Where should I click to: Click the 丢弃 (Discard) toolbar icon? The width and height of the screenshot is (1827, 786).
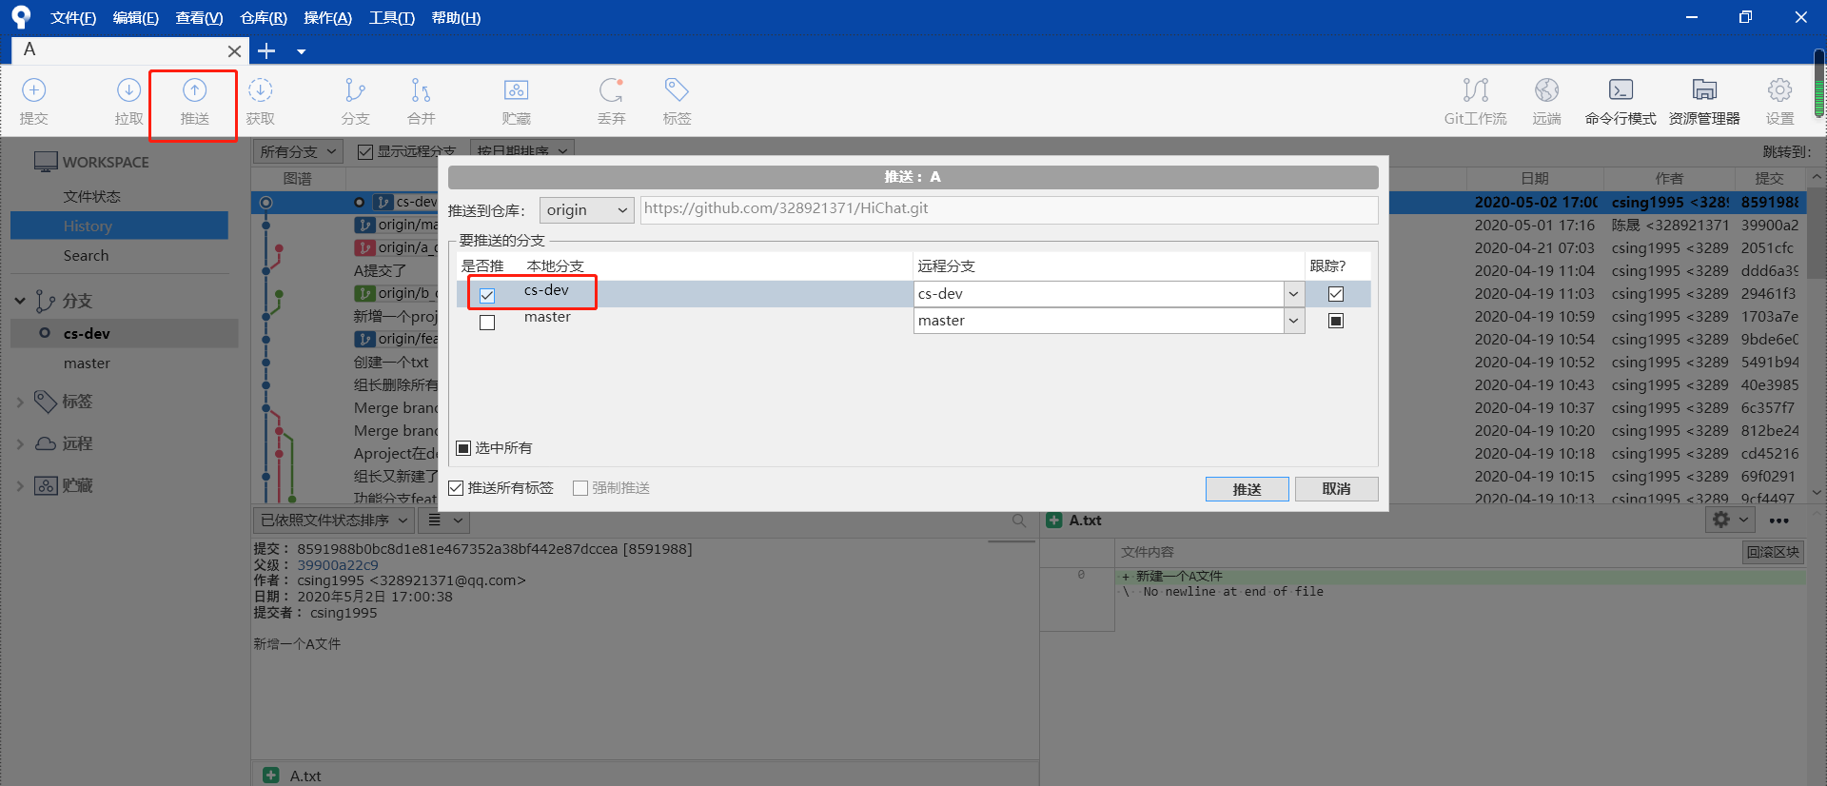click(x=611, y=90)
